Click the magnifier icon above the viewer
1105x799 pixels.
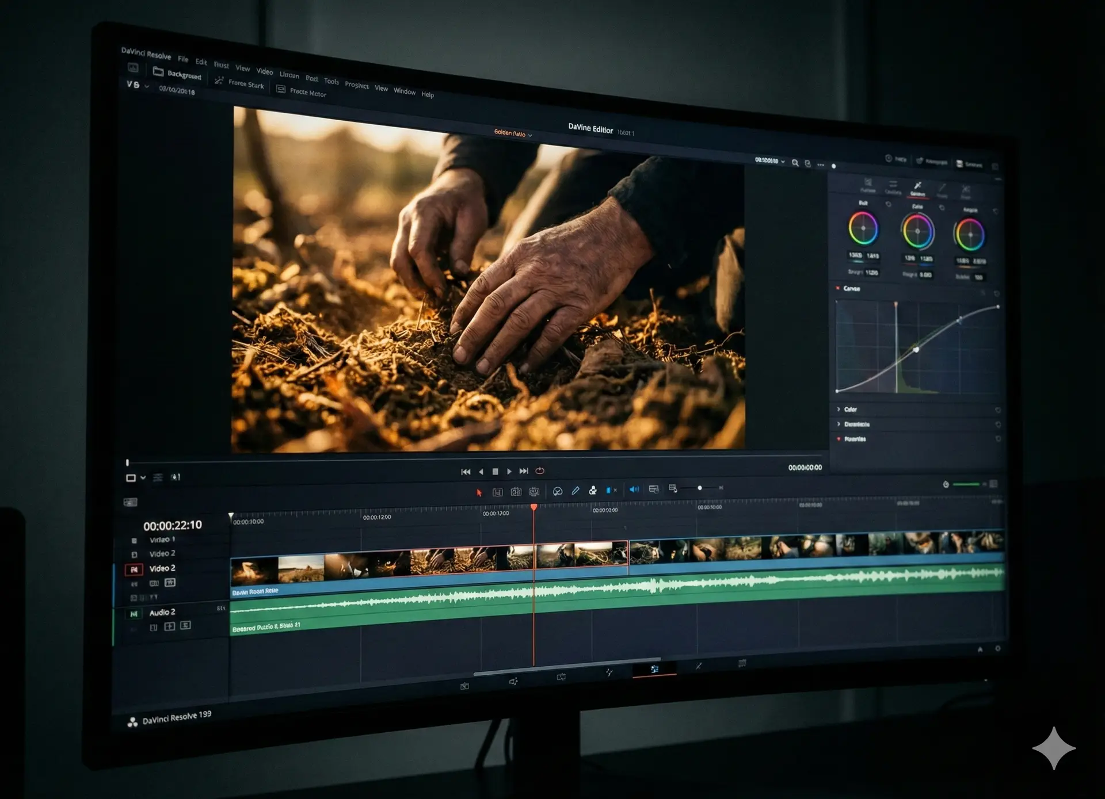[795, 163]
